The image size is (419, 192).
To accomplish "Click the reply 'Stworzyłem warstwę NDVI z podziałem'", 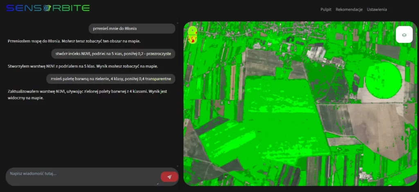I will point(83,66).
